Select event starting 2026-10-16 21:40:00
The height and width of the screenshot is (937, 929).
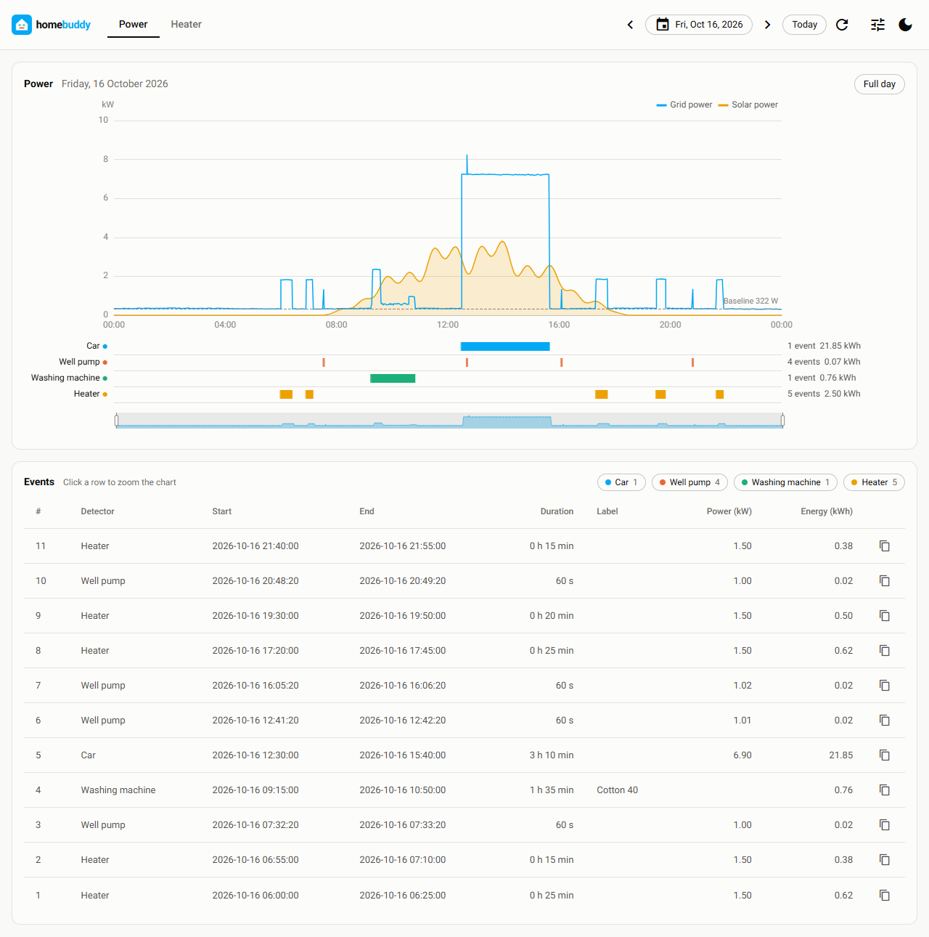464,546
